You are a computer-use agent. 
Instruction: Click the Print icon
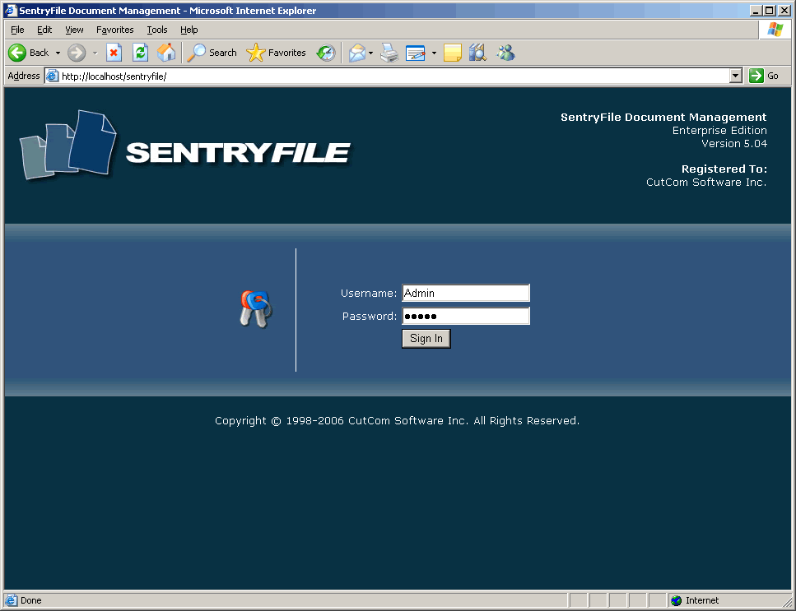389,53
